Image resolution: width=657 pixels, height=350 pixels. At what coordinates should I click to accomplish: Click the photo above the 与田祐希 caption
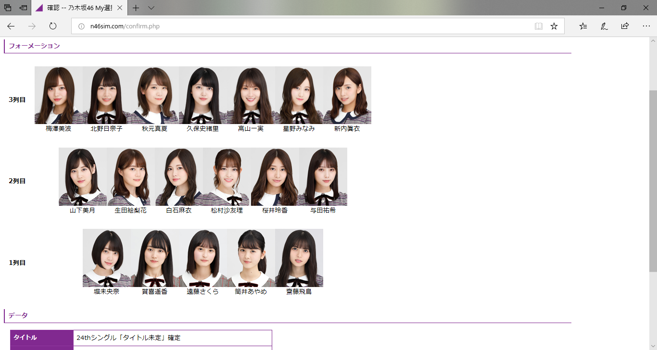pos(323,176)
